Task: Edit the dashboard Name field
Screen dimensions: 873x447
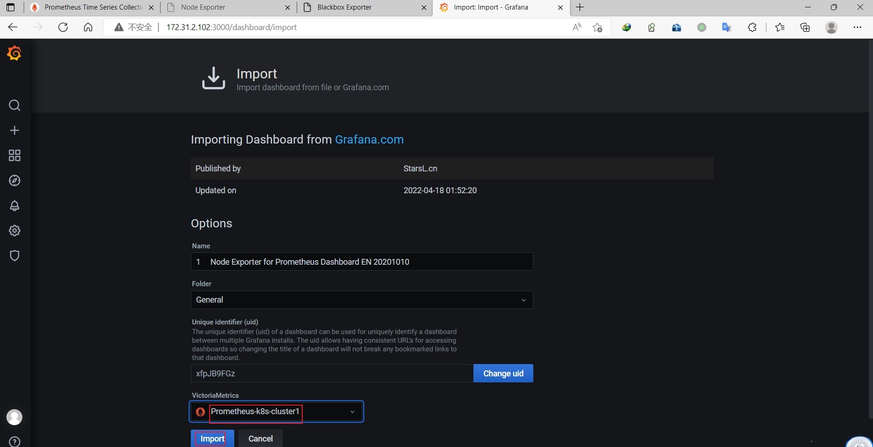Action: pyautogui.click(x=362, y=262)
